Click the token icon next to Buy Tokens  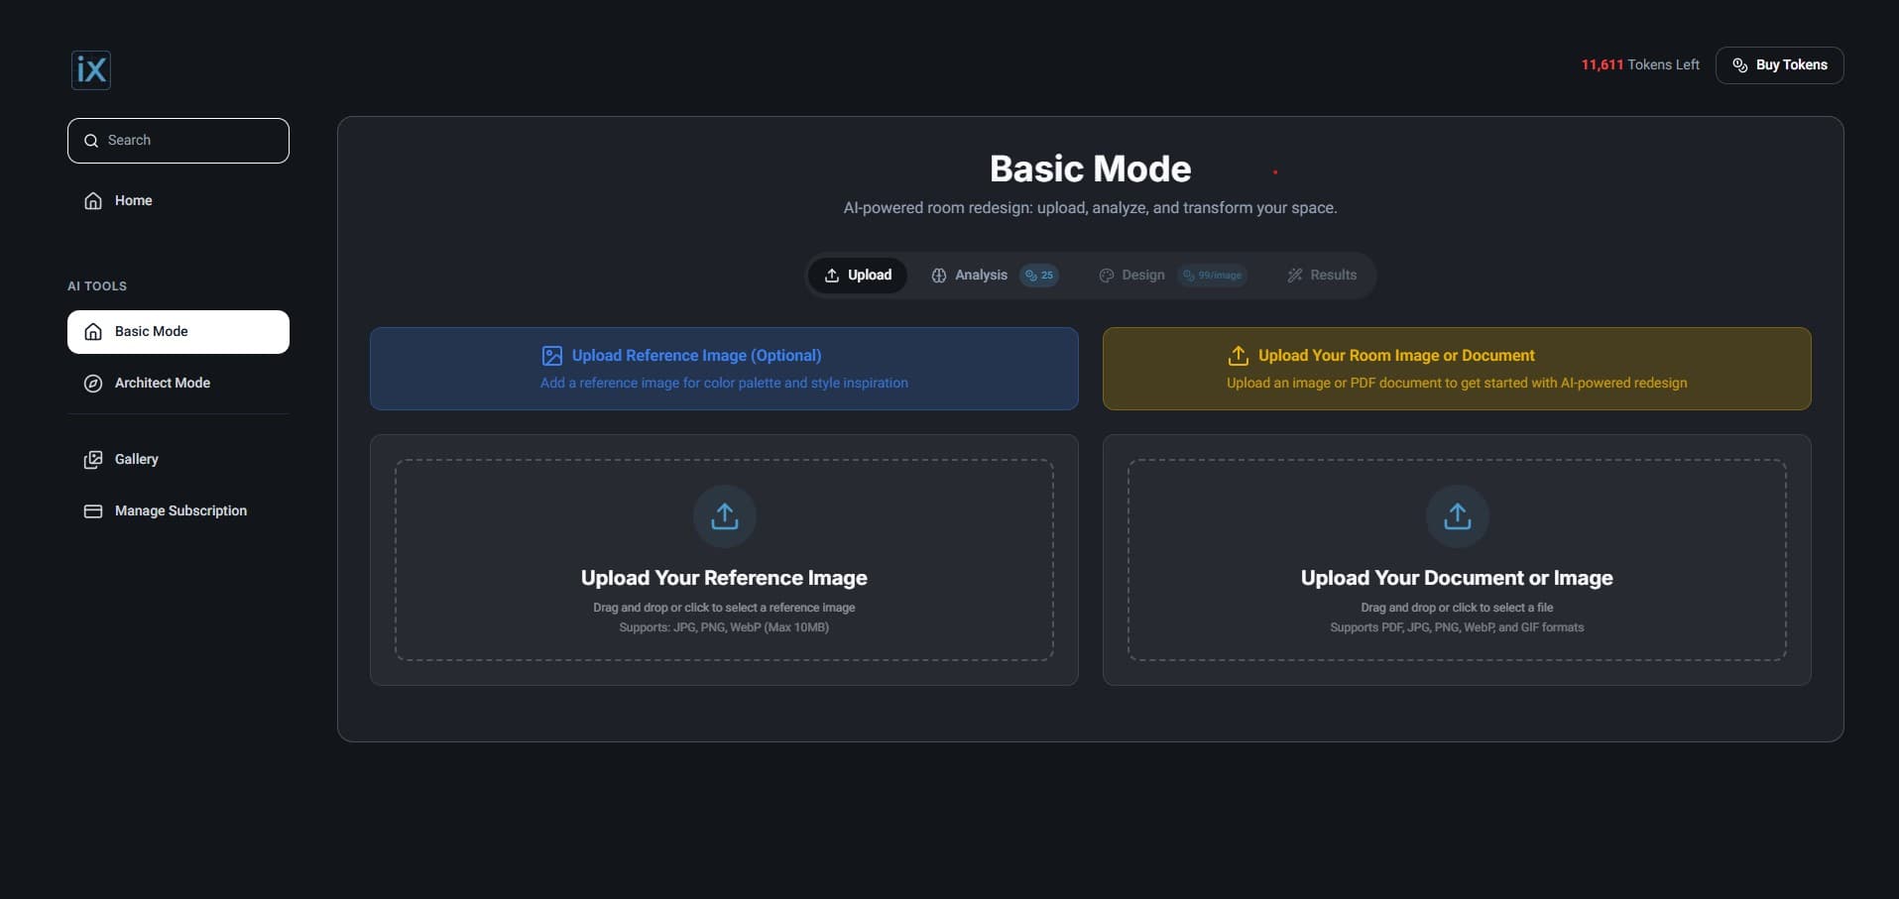(1738, 64)
